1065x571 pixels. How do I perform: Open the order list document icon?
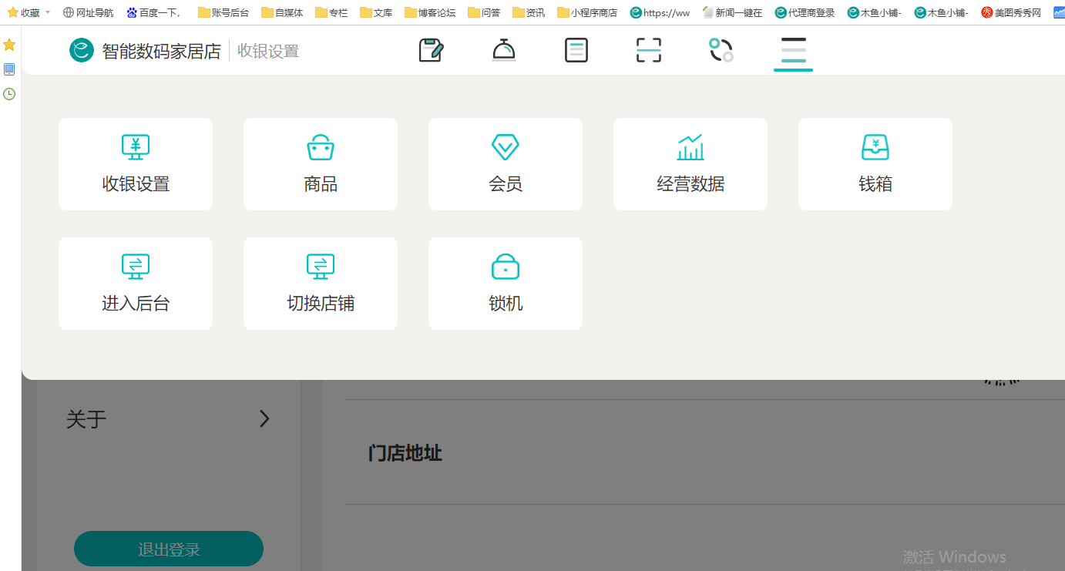(x=576, y=50)
